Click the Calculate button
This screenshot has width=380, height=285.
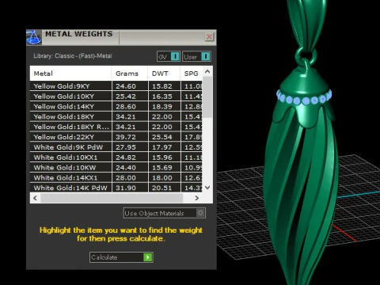[x=121, y=257]
